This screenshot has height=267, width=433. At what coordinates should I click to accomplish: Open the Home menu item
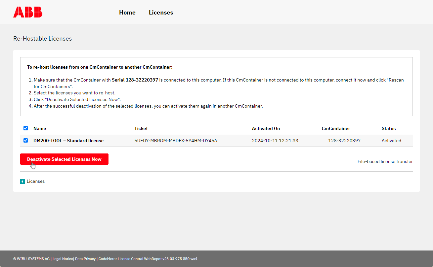tap(127, 13)
